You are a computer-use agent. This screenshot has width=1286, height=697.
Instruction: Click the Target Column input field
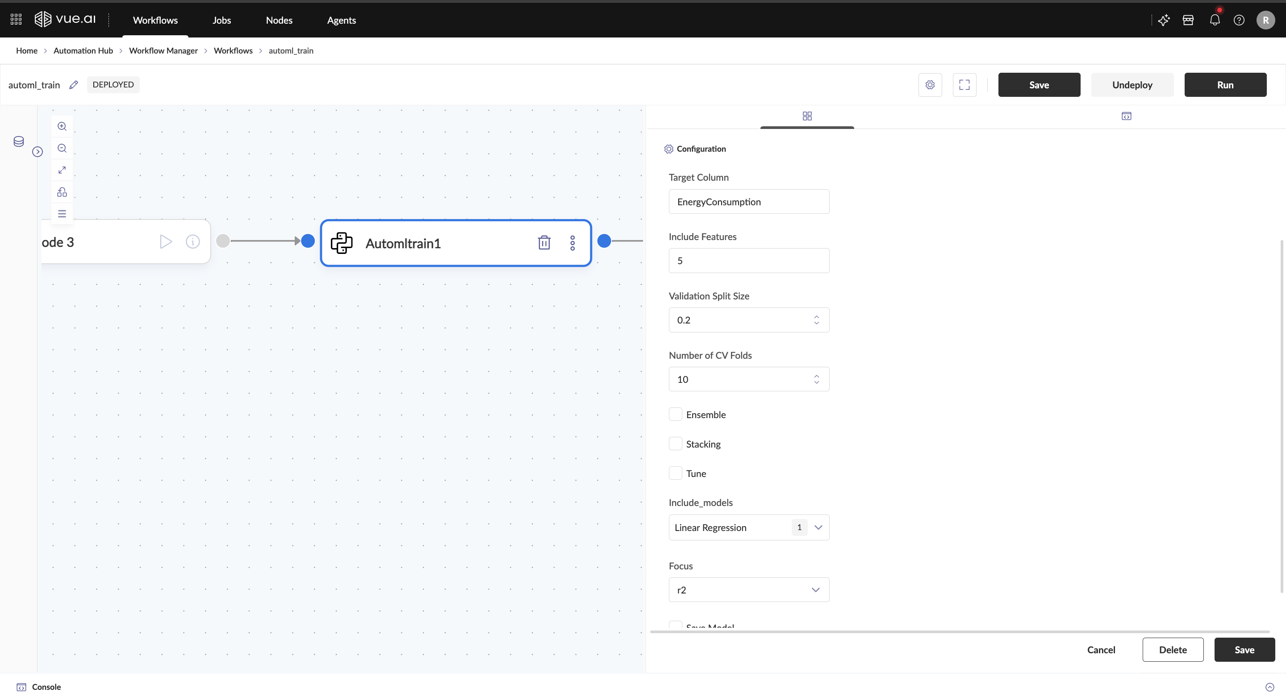(748, 202)
